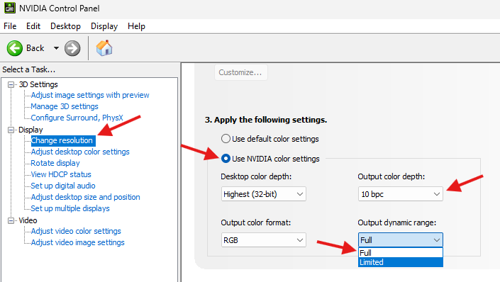Open Manage 3D settings
The width and height of the screenshot is (500, 282).
tap(65, 106)
